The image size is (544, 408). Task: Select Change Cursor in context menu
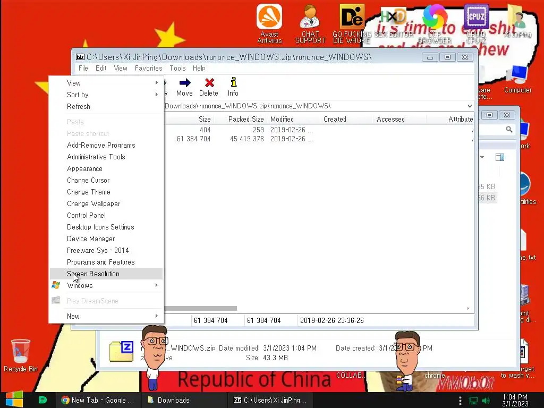tap(106, 181)
